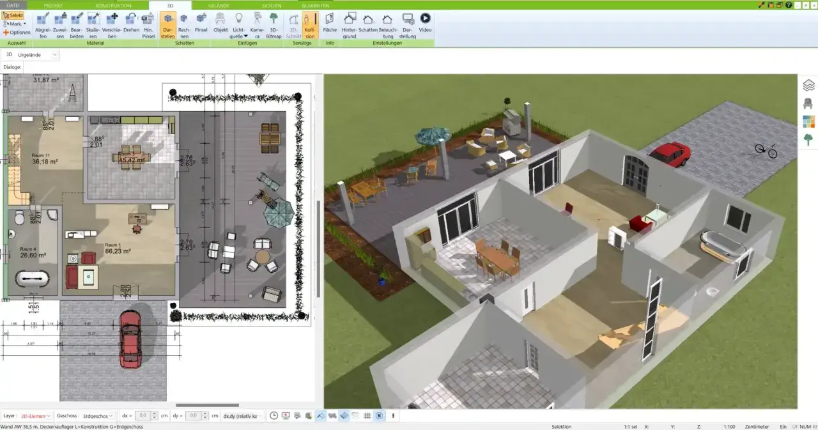Screen dimensions: 818x430
Task: Open the Hin. Pinsel tool
Action: click(x=148, y=26)
